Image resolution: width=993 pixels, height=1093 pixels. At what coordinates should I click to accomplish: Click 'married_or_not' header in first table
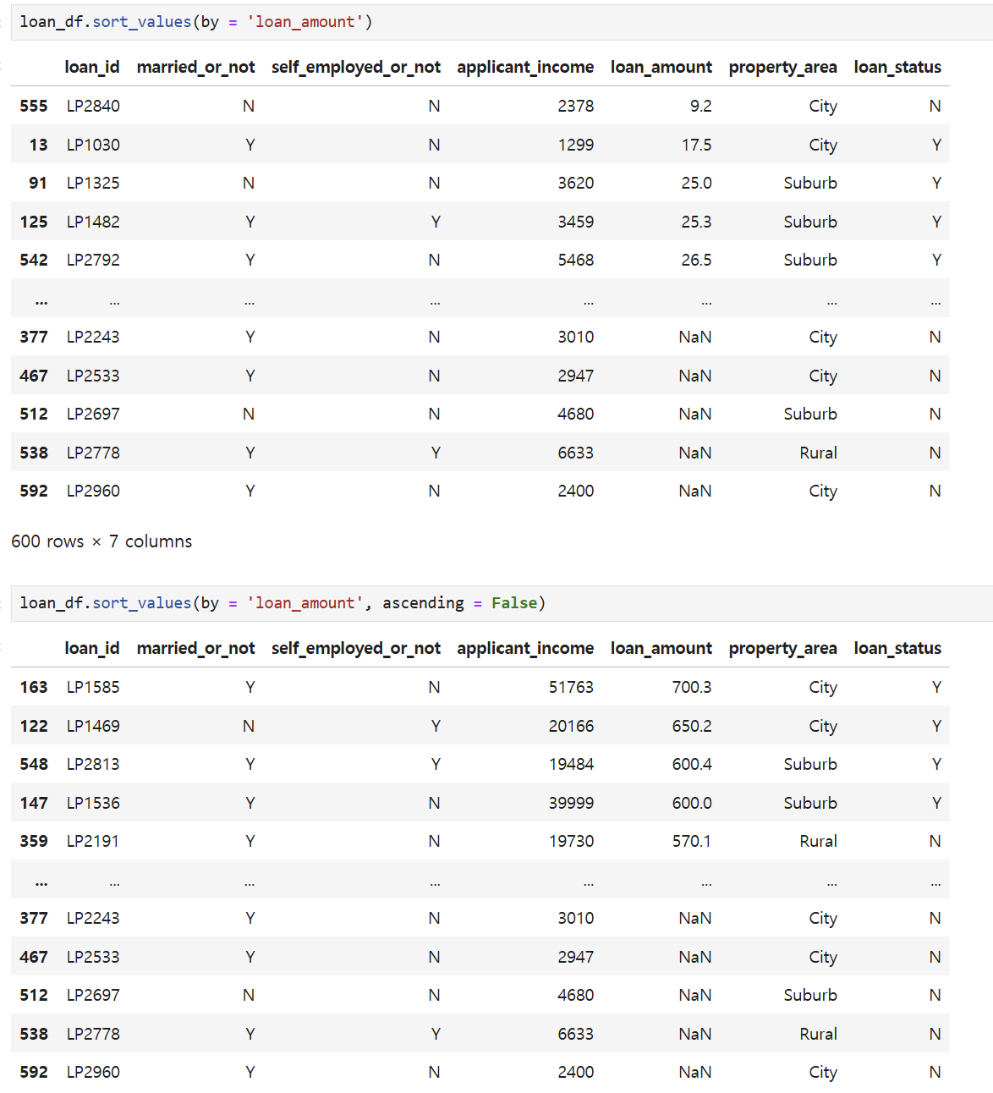(195, 67)
